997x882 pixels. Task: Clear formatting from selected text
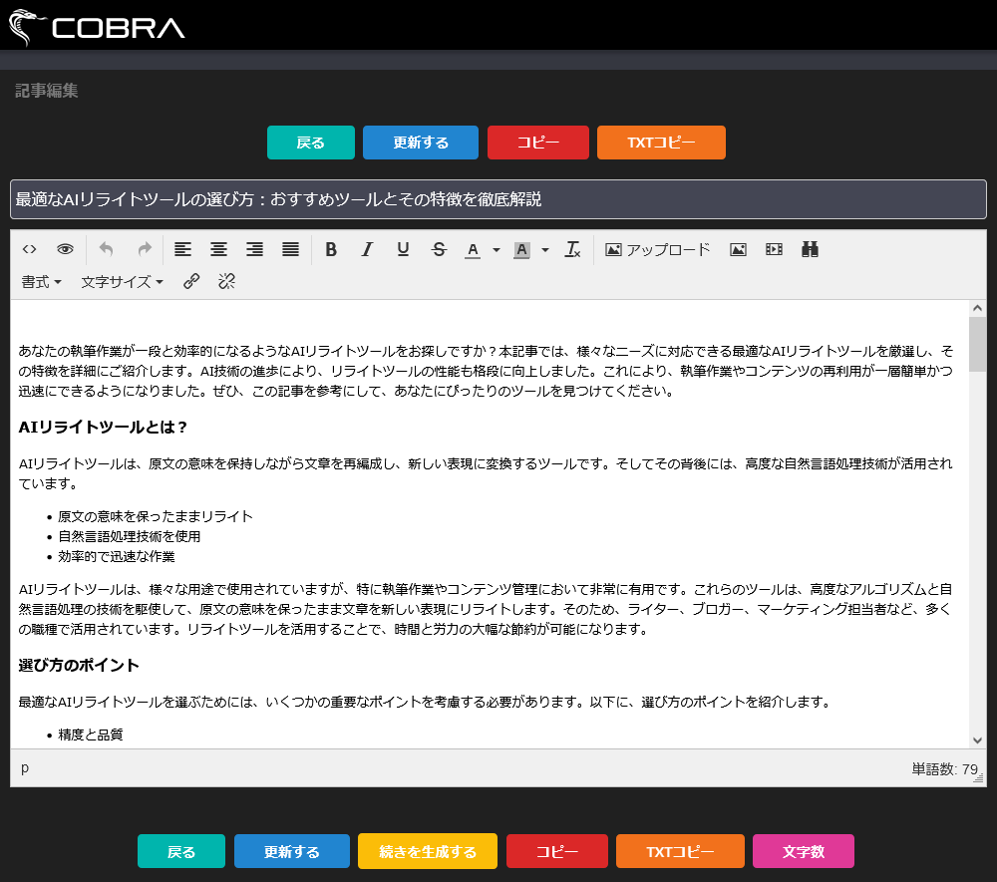click(x=572, y=249)
